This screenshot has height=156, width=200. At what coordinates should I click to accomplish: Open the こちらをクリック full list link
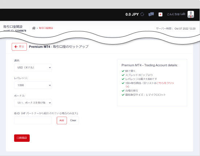coord(165,83)
